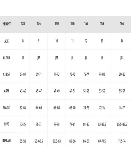The width and height of the screenshot is (131, 162).
Task: Click the HIPS row label
Action: click(6, 124)
